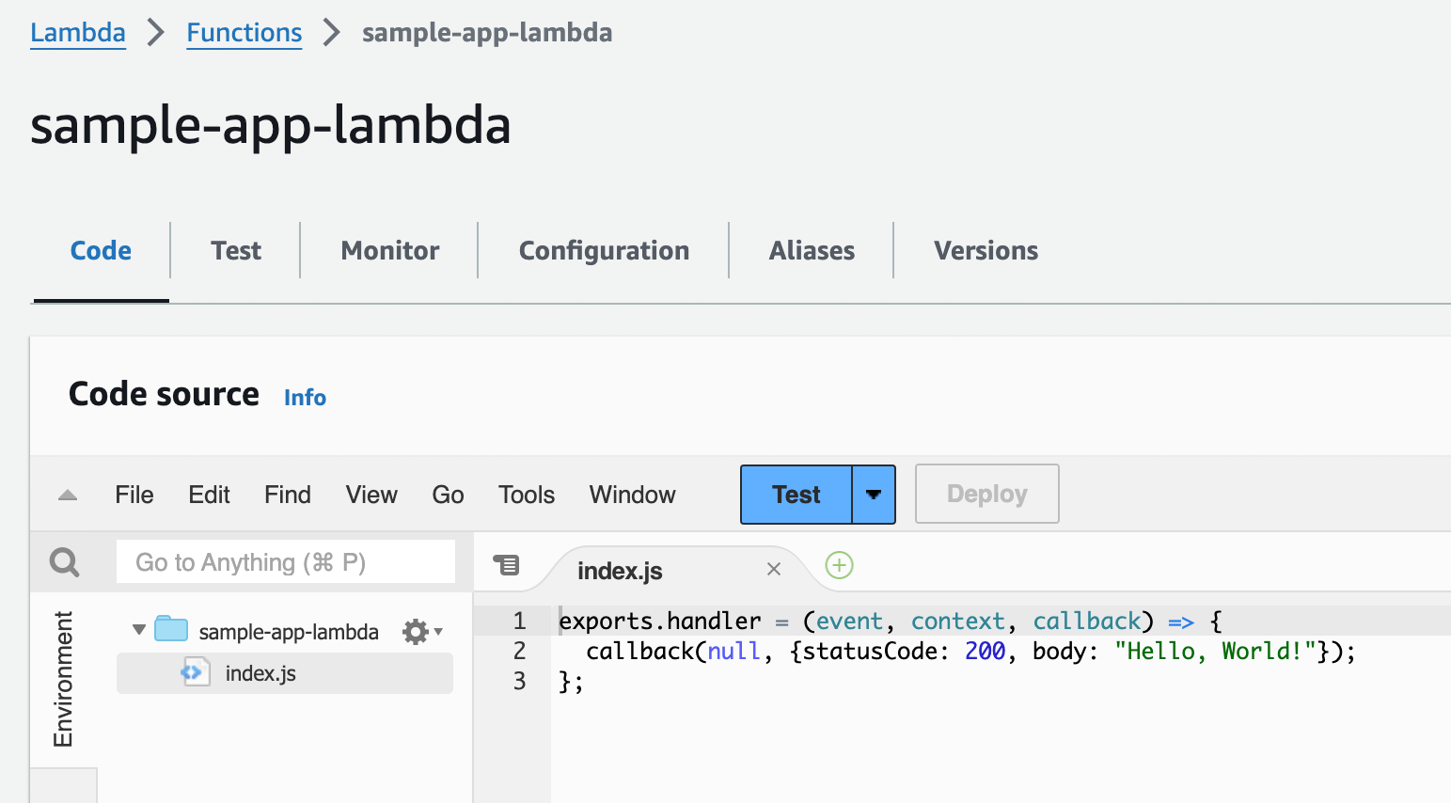Image resolution: width=1451 pixels, height=803 pixels.
Task: Collapse the menu bar up arrow
Action: coord(68,495)
